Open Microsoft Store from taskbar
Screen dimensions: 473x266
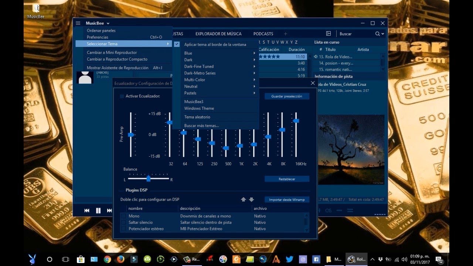click(x=81, y=259)
